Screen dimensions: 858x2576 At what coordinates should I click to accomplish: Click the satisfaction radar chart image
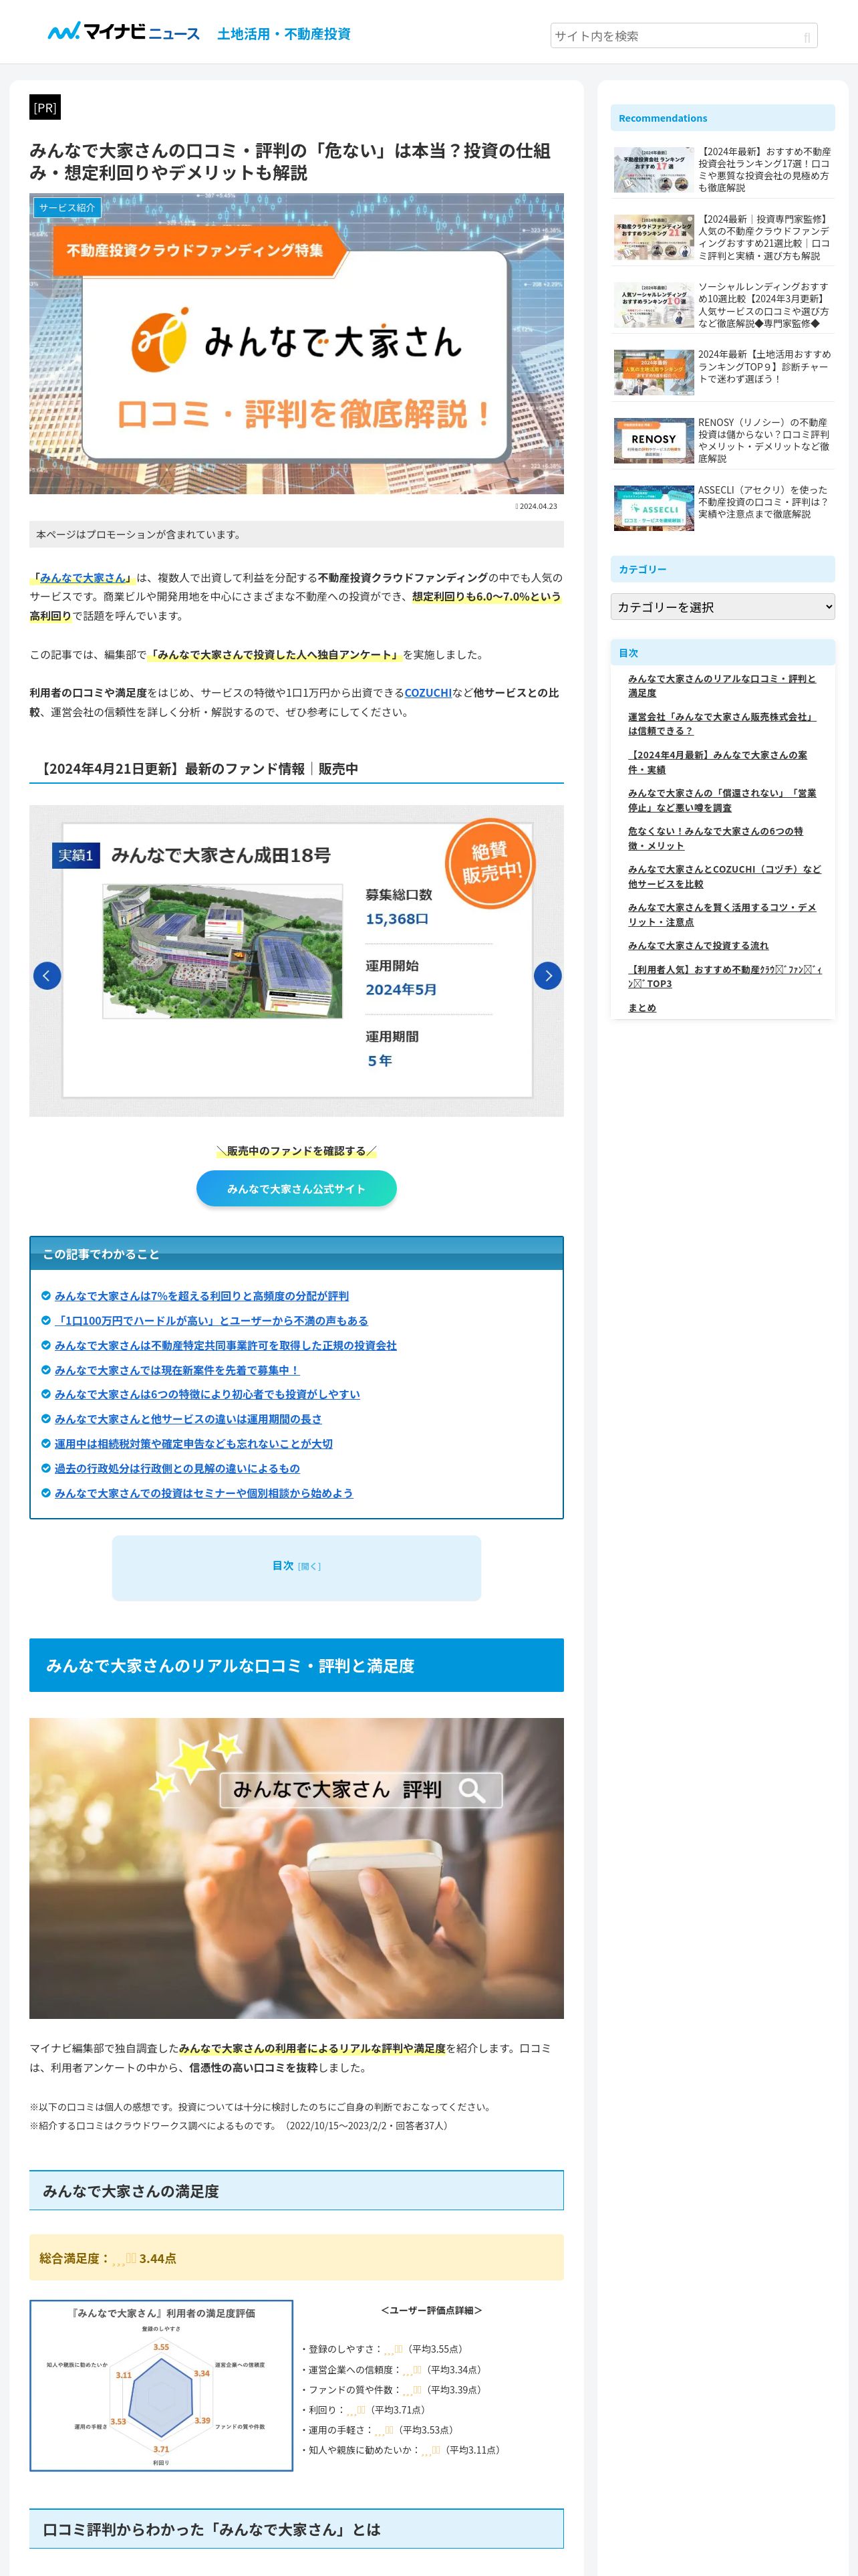(162, 2386)
